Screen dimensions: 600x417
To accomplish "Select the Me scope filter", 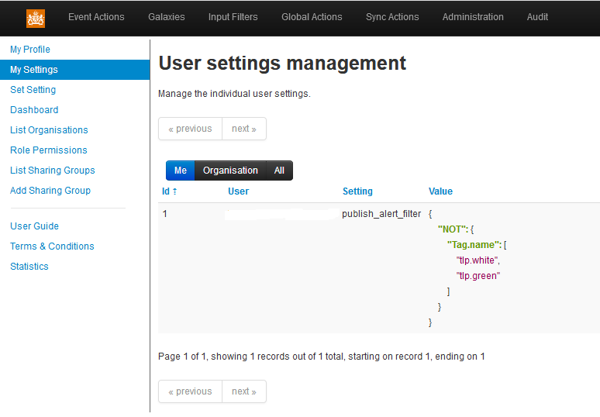I will (x=180, y=171).
